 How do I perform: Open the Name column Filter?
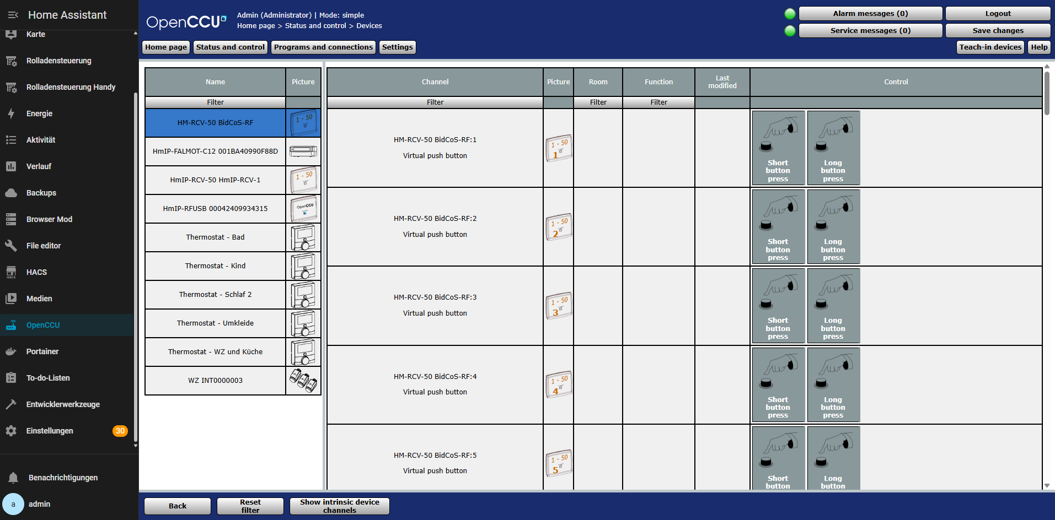[x=215, y=102]
